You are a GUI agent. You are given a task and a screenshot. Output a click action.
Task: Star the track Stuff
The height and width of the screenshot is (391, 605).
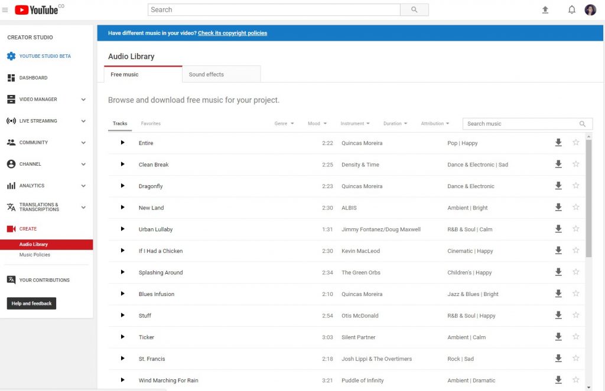(575, 315)
